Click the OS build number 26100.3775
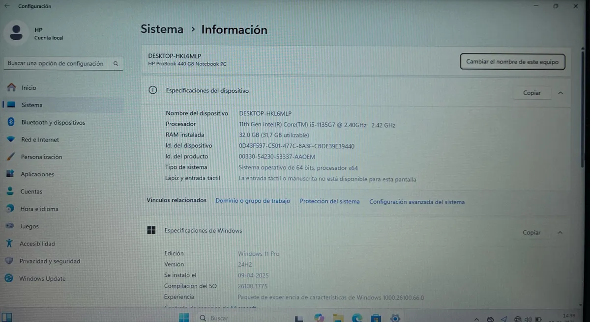Screen dimensions: 590x322 253,286
